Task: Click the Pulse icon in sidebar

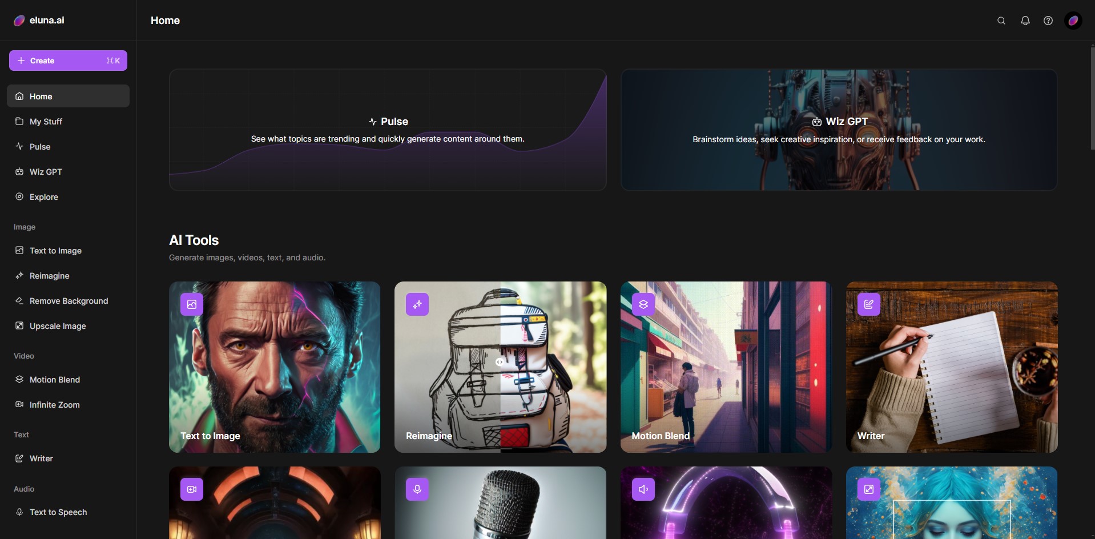Action: click(19, 146)
